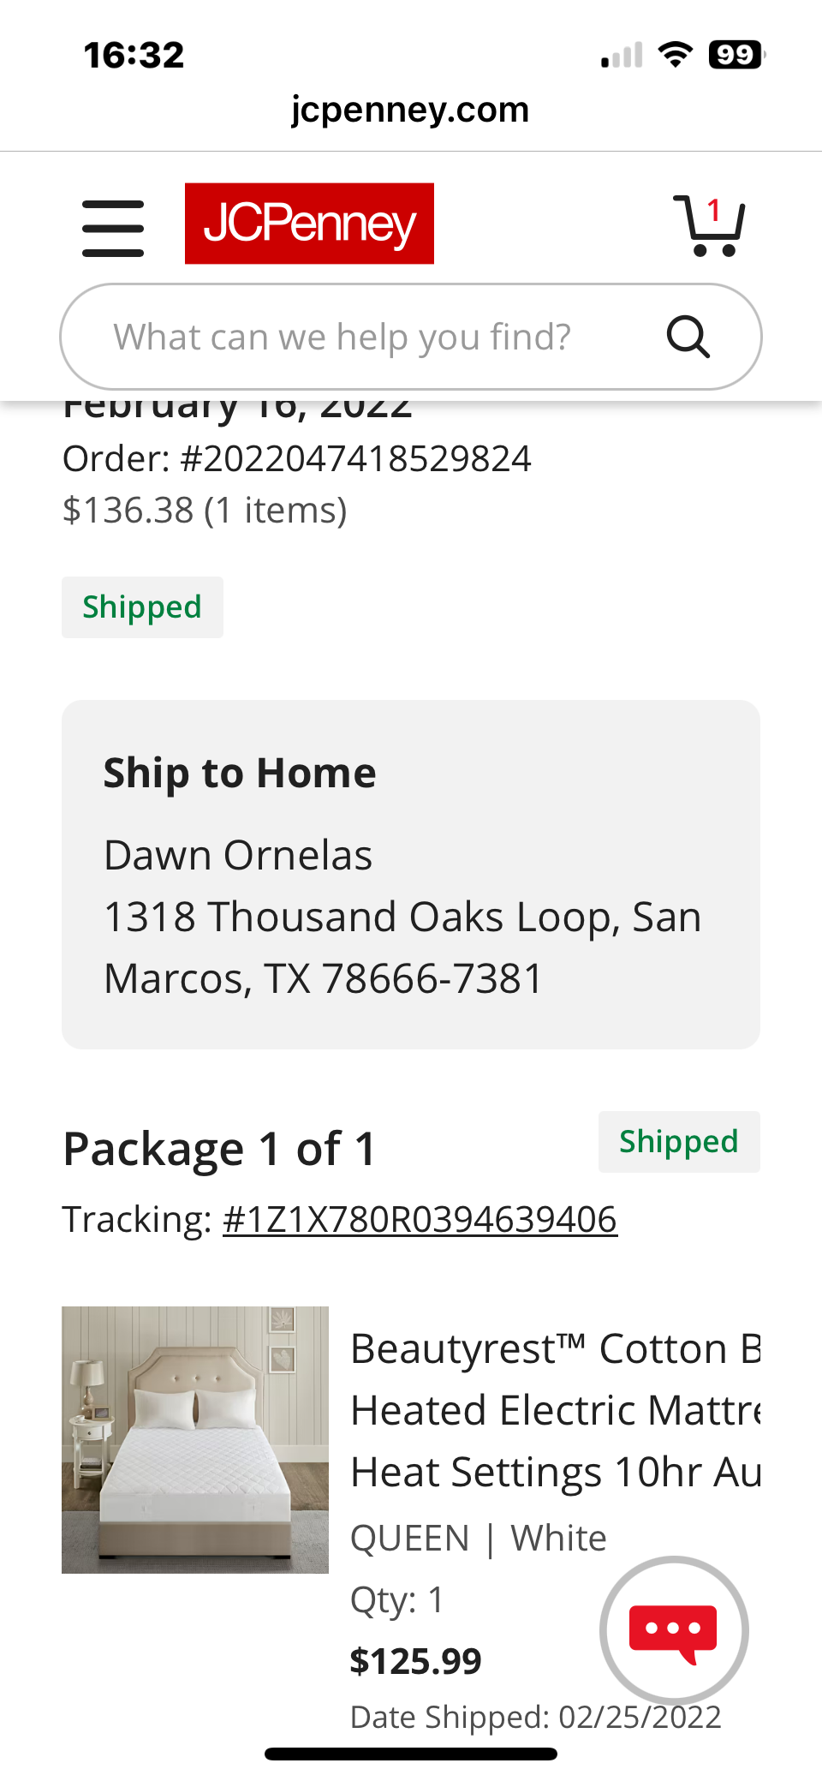Tap the battery indicator showing 99
The width and height of the screenshot is (822, 1781).
736,55
